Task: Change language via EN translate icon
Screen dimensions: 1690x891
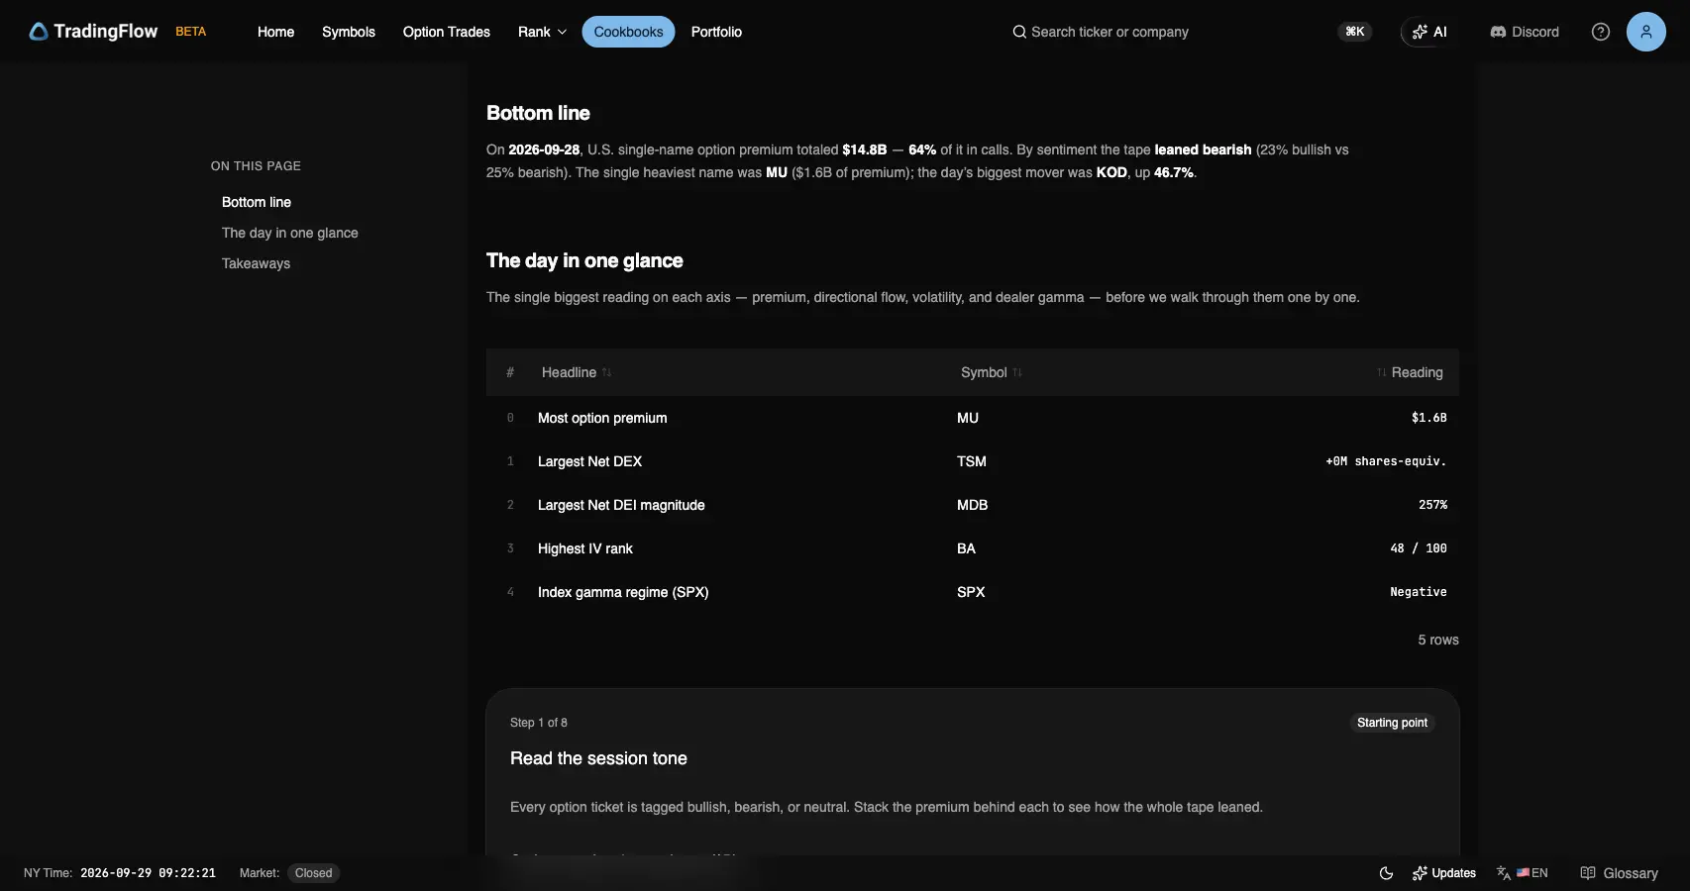Action: pyautogui.click(x=1504, y=873)
